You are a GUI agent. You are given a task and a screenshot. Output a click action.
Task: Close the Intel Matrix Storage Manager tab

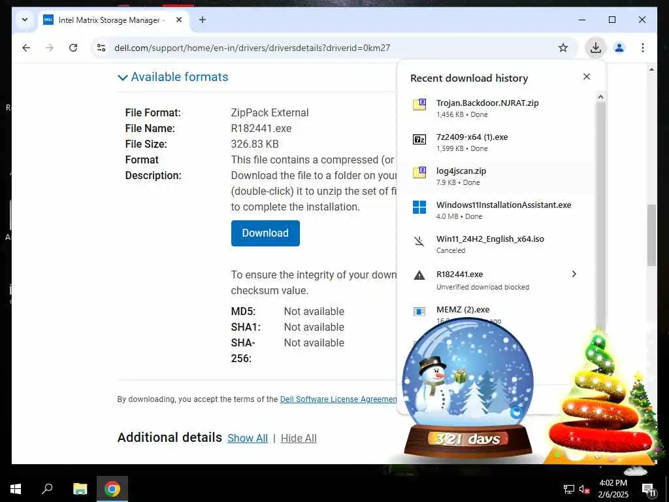[179, 20]
